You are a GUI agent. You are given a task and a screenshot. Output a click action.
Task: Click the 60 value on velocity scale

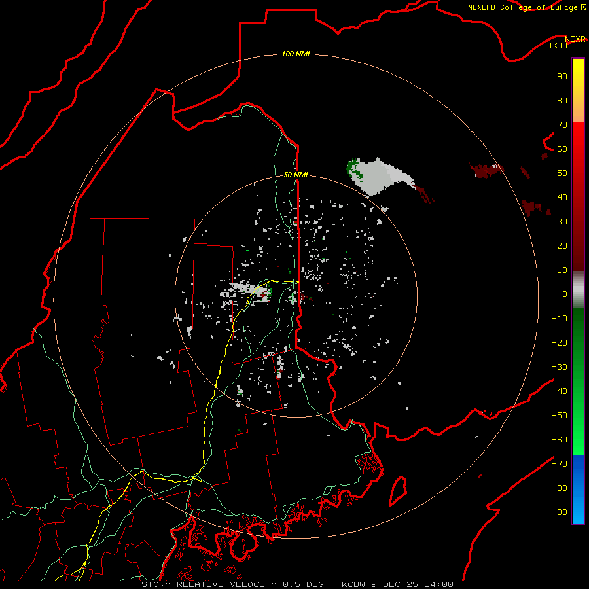562,149
